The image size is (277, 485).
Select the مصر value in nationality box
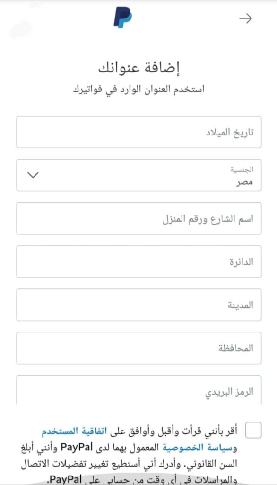pos(244,182)
